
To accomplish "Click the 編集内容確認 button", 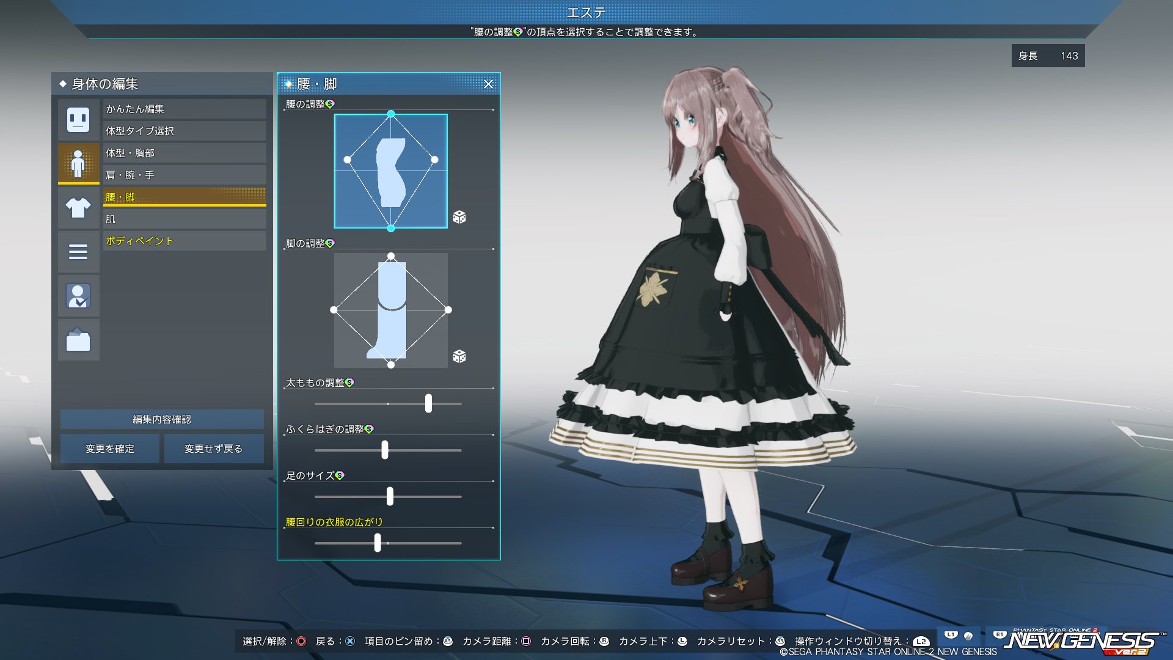I will (x=162, y=419).
